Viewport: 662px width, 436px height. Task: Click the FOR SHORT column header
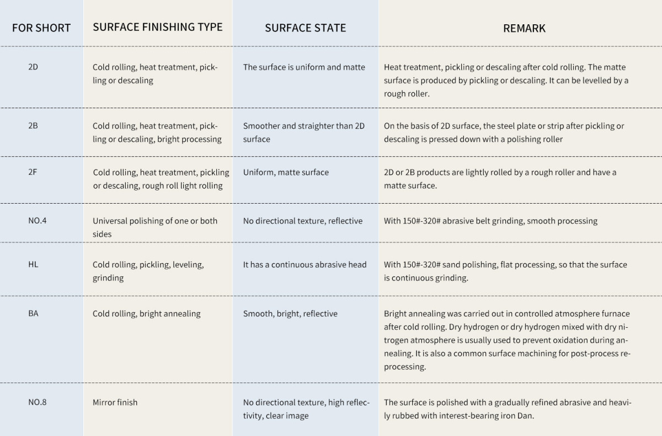coord(41,28)
